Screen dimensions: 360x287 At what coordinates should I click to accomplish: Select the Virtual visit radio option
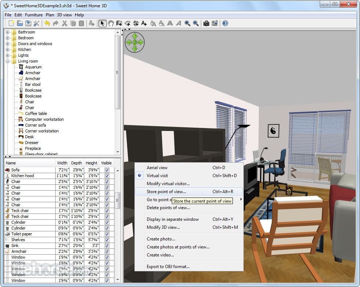point(139,175)
